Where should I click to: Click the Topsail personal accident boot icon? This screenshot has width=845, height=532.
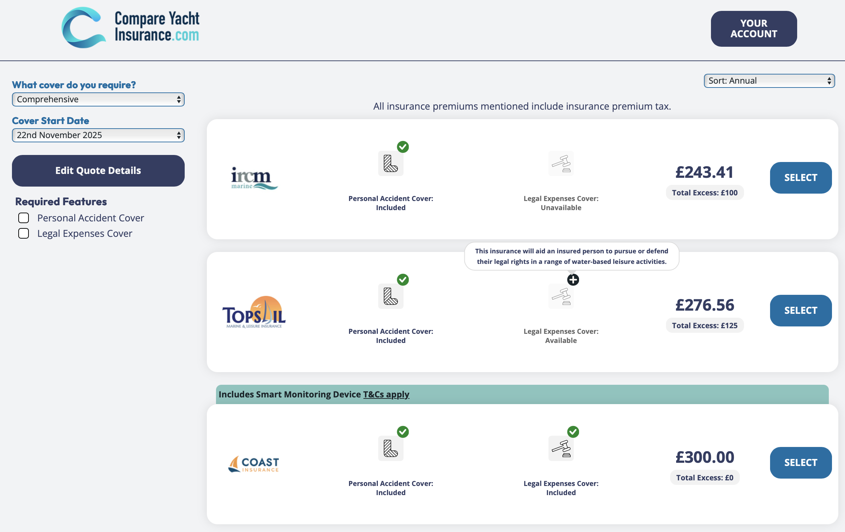390,296
